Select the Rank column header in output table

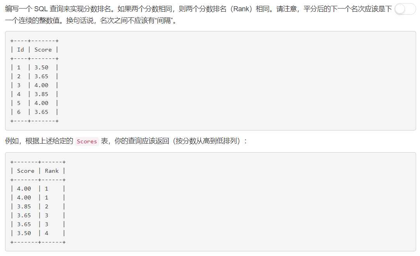coord(52,171)
